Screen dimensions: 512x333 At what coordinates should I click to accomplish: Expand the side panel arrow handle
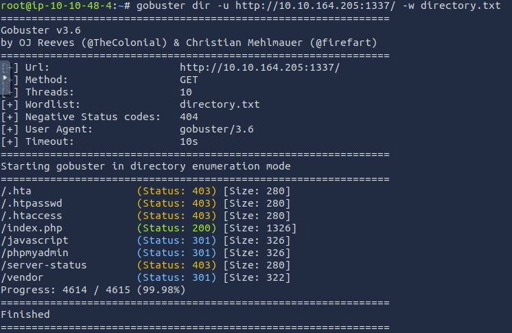(x=5, y=78)
